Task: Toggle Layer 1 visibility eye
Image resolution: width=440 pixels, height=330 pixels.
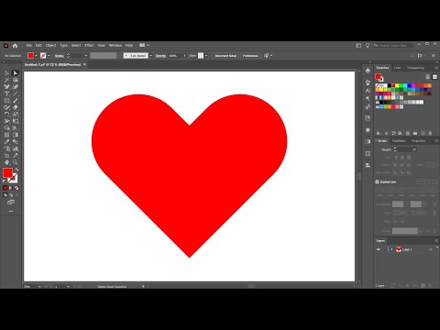Action: pyautogui.click(x=379, y=249)
